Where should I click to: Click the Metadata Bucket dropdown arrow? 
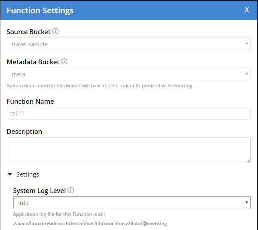click(x=247, y=74)
